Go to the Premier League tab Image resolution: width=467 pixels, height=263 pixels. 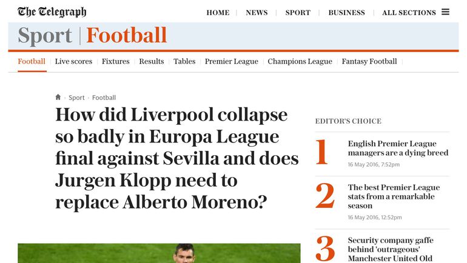(x=231, y=61)
